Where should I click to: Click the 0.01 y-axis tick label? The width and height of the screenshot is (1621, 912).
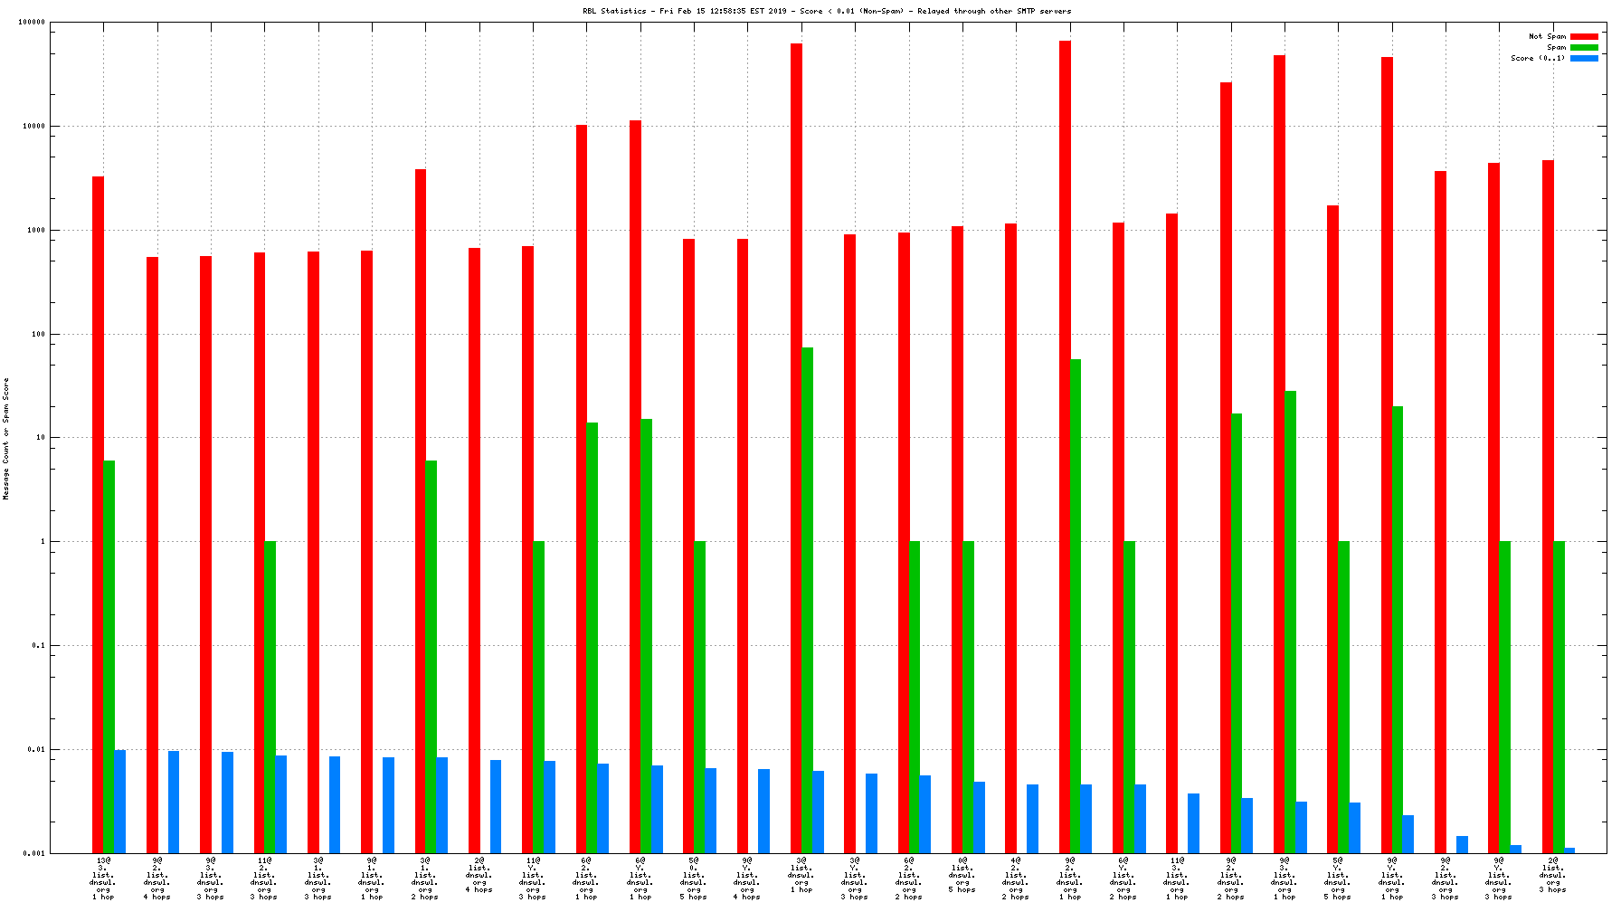(x=34, y=749)
